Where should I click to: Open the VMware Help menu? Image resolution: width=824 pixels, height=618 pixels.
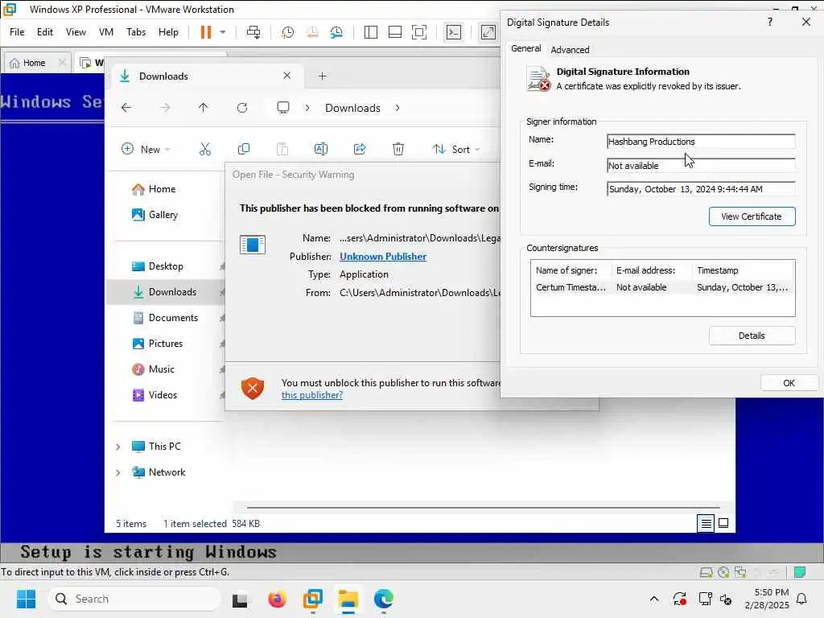coord(168,32)
